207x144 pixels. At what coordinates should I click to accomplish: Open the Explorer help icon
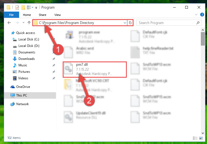(x=202, y=15)
